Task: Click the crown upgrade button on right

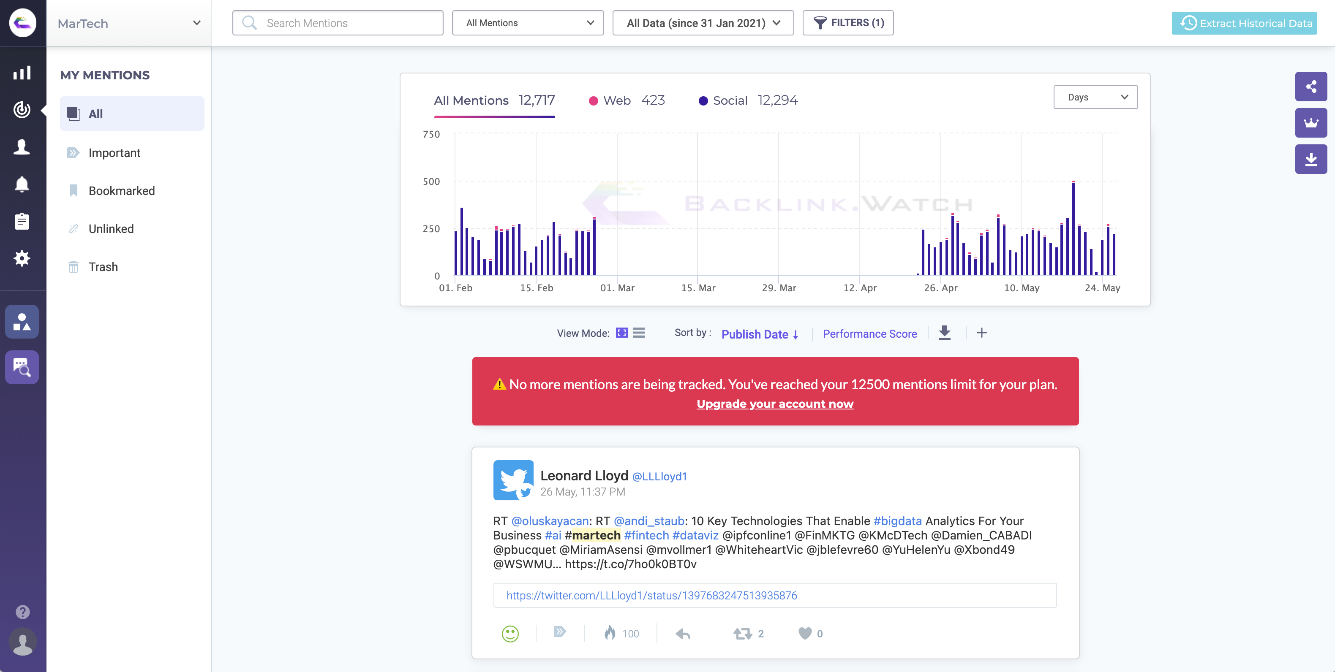Action: 1311,123
